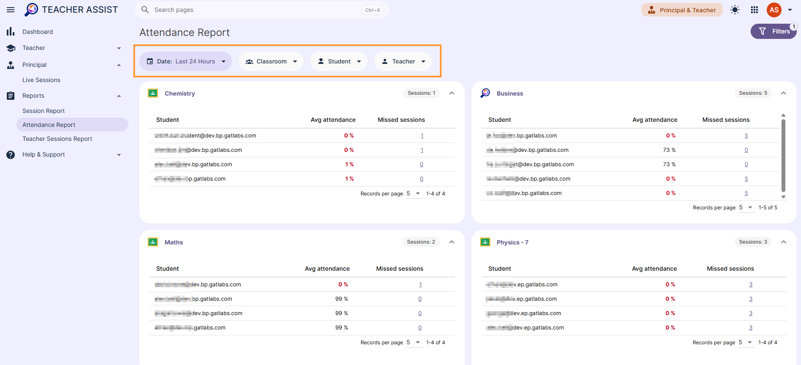This screenshot has width=801, height=365.
Task: Click Maths Sessions: 2 badge
Action: [x=421, y=242]
